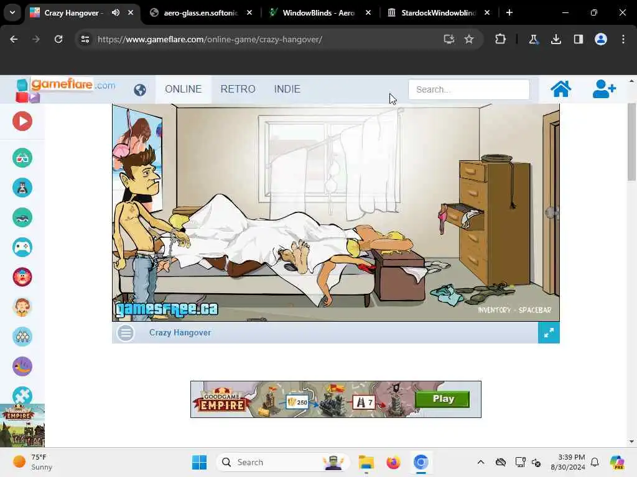Screen dimensions: 637x477
Task: Open the add user sign-up icon
Action: coord(604,89)
